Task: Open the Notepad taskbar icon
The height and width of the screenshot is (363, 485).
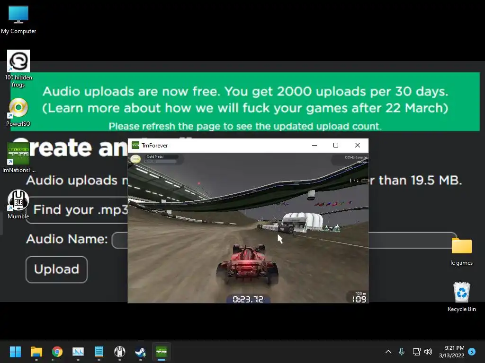Action: pyautogui.click(x=99, y=352)
